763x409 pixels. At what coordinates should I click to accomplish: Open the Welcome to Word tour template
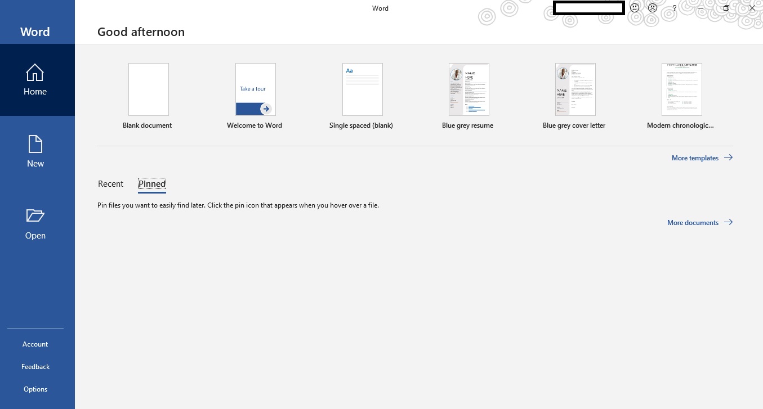click(255, 96)
